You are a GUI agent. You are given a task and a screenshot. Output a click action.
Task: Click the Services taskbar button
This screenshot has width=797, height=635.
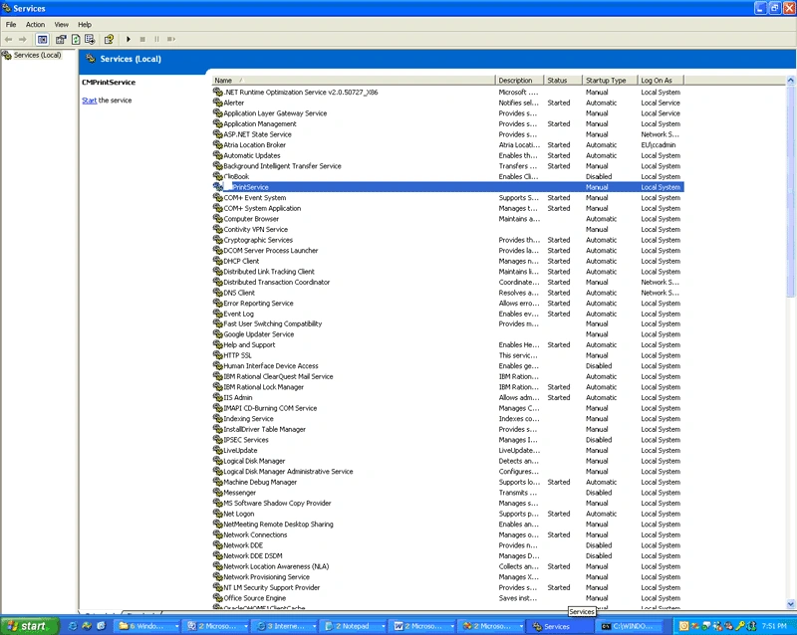point(559,627)
